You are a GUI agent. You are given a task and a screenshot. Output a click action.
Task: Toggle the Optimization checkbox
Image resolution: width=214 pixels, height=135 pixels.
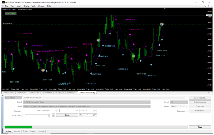pos(187,111)
